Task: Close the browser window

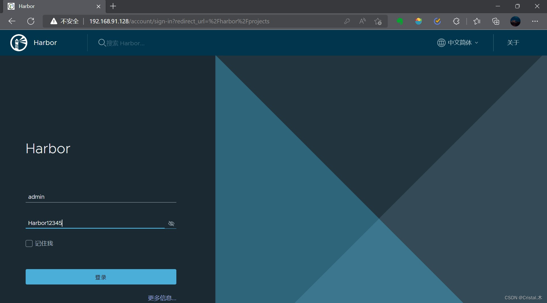Action: pyautogui.click(x=537, y=6)
